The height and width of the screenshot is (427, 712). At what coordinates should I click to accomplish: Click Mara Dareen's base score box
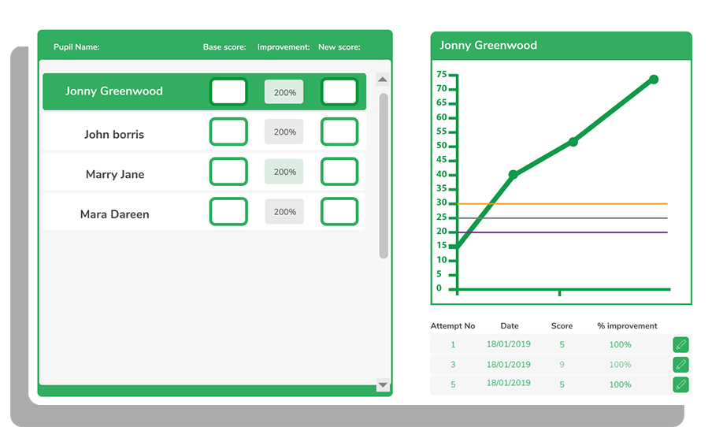[x=228, y=211]
